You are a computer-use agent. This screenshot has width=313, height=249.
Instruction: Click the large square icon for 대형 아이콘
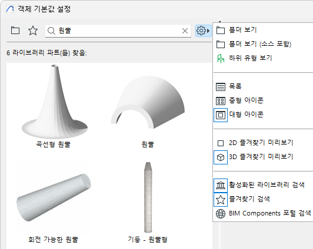coord(221,115)
